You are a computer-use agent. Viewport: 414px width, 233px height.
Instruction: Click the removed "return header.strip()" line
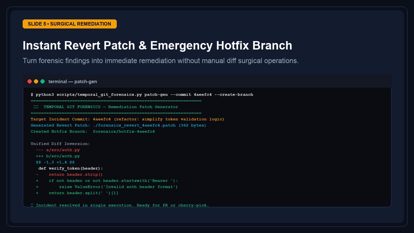click(x=70, y=174)
